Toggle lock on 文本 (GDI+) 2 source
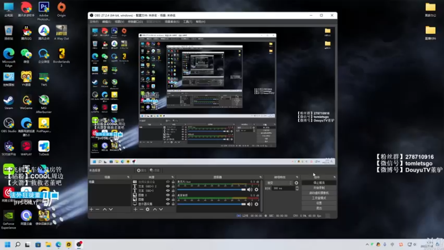The width and height of the screenshot is (444, 250). pyautogui.click(x=173, y=186)
